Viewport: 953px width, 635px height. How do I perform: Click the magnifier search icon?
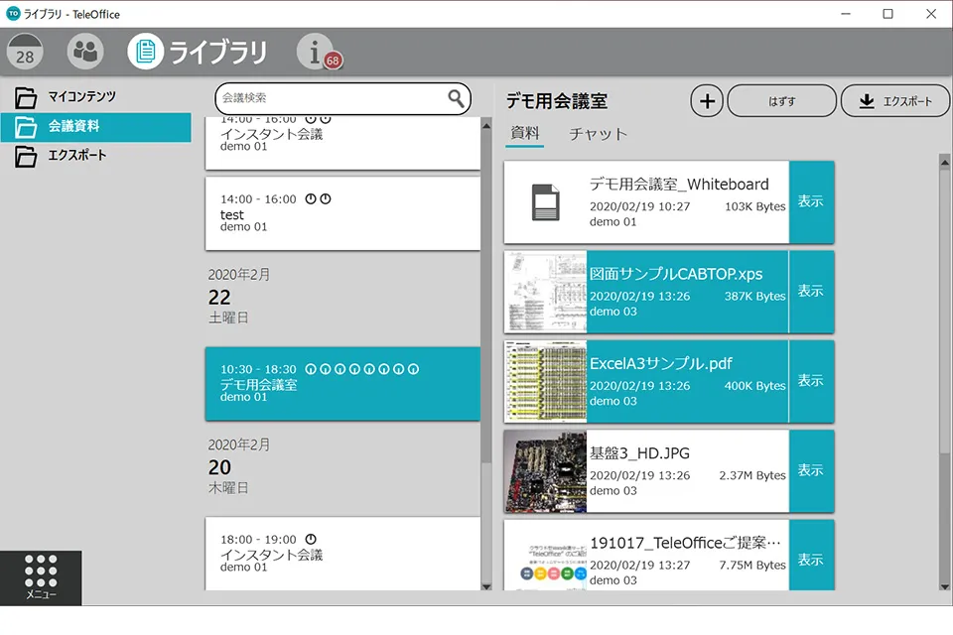point(456,98)
